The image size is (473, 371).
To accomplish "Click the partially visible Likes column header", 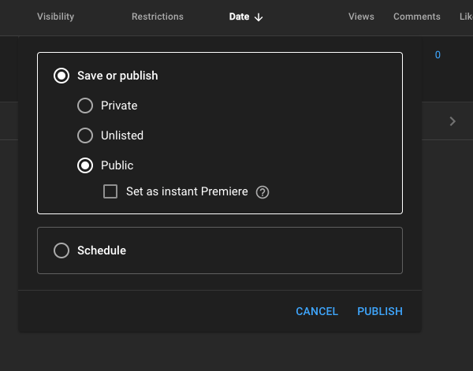I will pyautogui.click(x=466, y=17).
